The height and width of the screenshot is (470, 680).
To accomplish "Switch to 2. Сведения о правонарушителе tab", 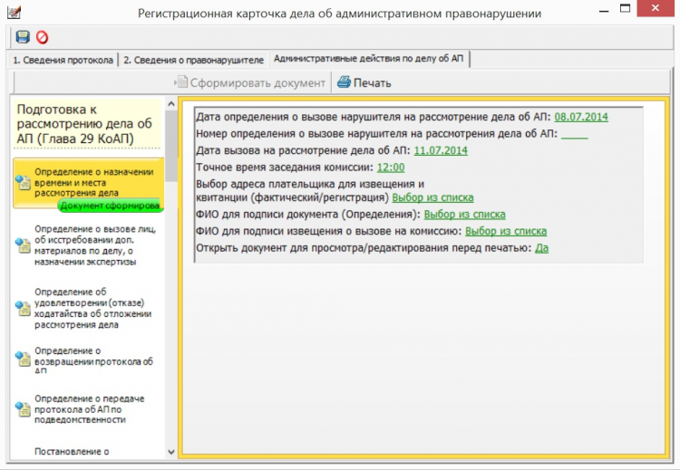I will coord(193,60).
